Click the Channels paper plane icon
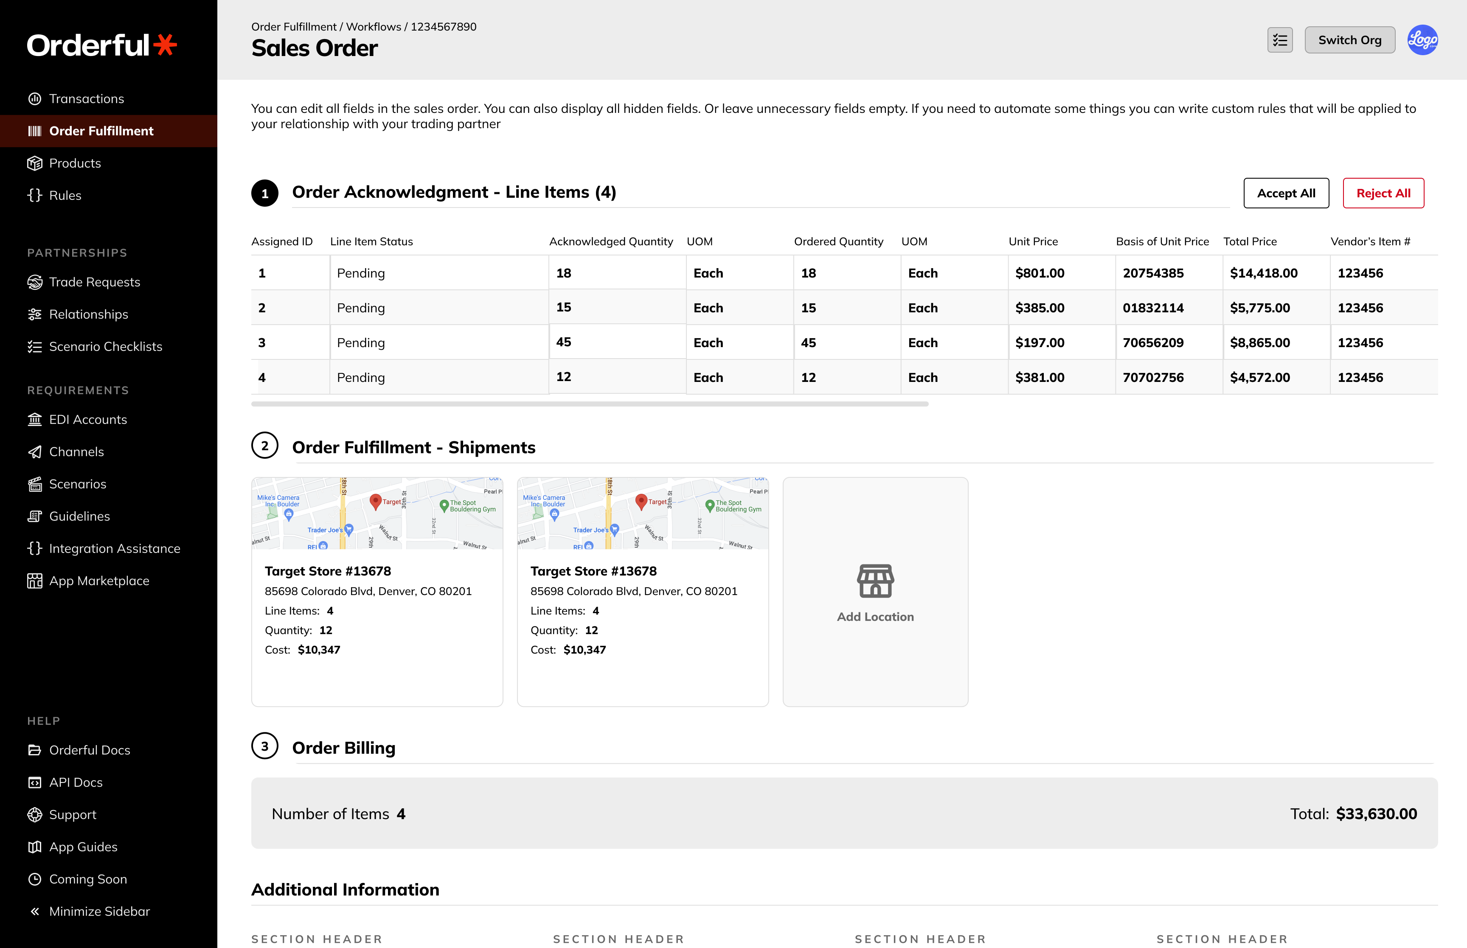Screen dimensions: 1467x948 coord(34,452)
